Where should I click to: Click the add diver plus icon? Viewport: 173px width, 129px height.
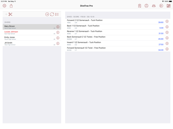point(6,14)
